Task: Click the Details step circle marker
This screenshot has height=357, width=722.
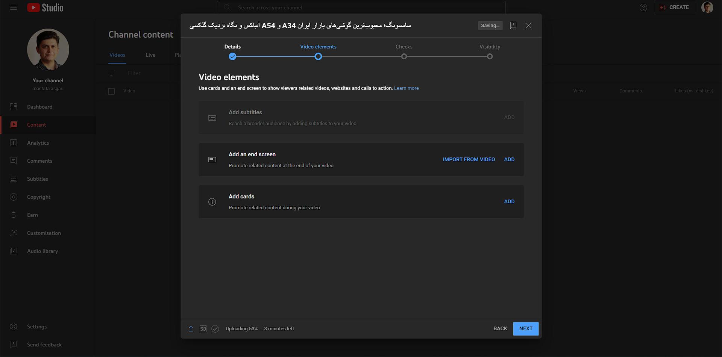Action: [x=232, y=56]
